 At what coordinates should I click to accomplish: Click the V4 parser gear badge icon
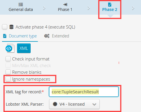coord(55,104)
